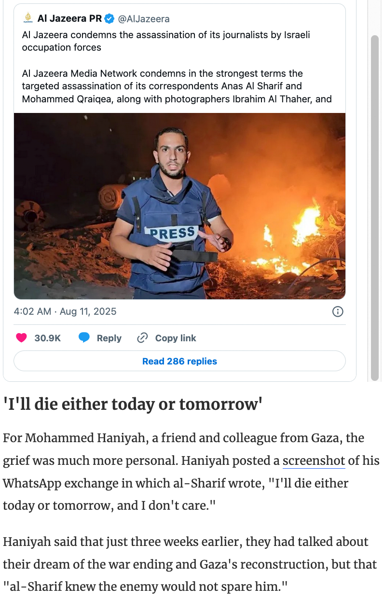Like the tweet with the heart icon
Screen dimensions: 384x614
[21, 338]
